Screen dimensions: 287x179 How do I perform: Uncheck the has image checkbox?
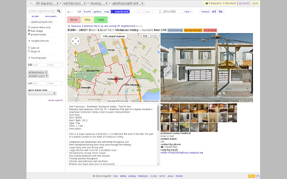click(x=29, y=30)
